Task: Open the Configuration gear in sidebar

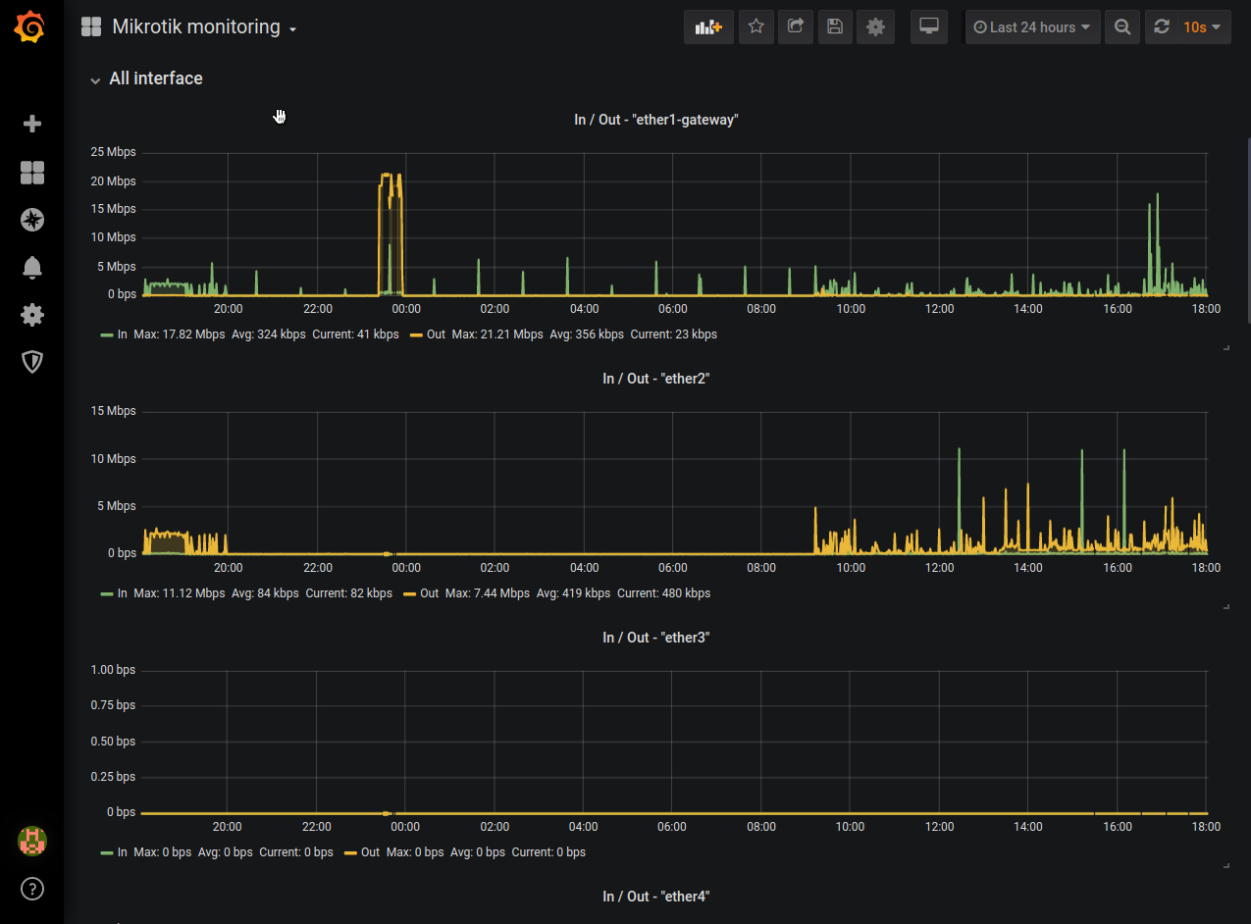Action: coord(32,315)
